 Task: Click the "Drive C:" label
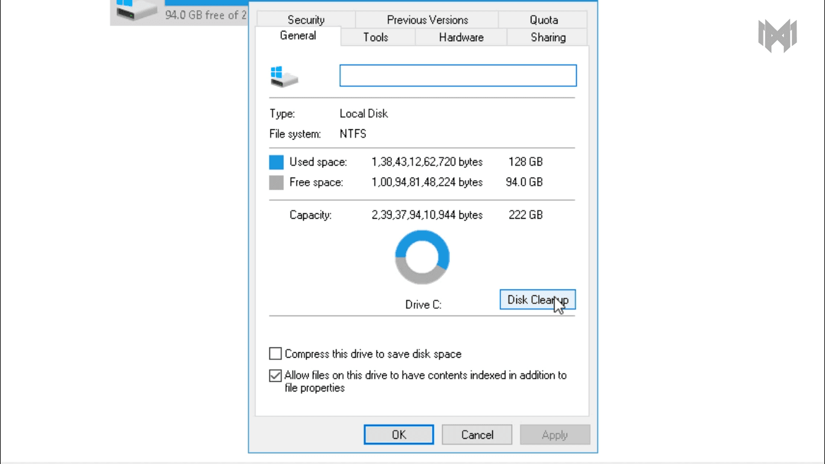423,304
